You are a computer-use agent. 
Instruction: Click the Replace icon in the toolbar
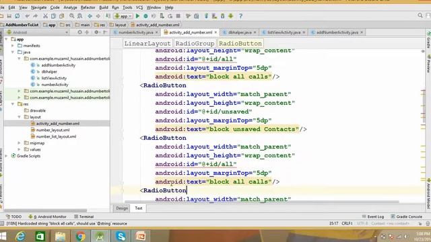coord(79,16)
